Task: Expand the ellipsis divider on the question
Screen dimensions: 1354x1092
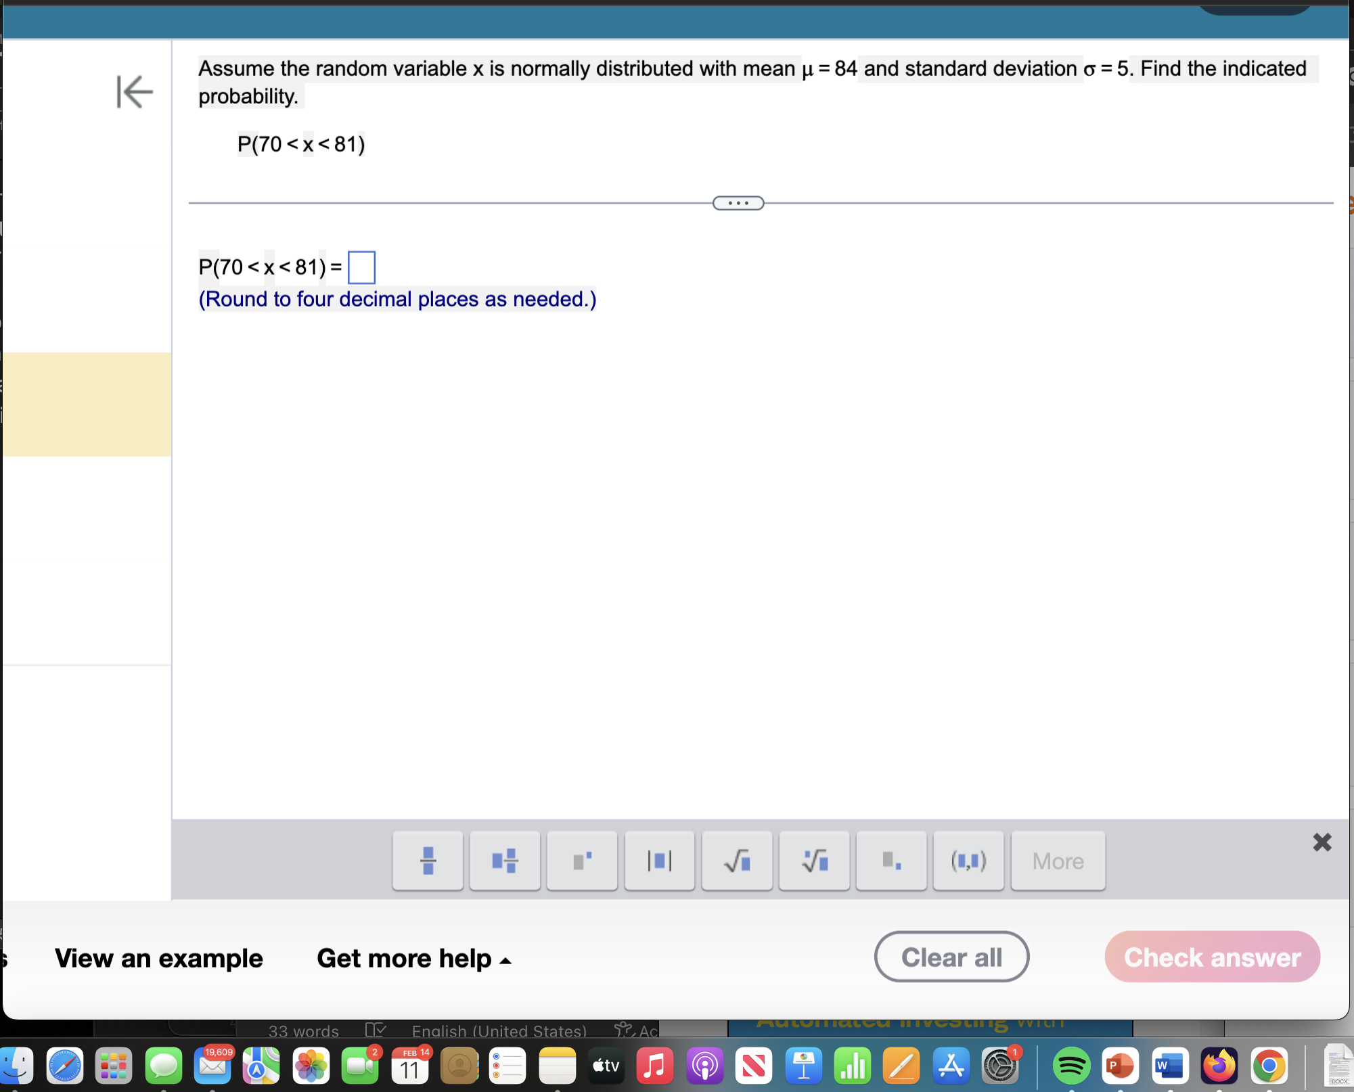Action: [738, 203]
